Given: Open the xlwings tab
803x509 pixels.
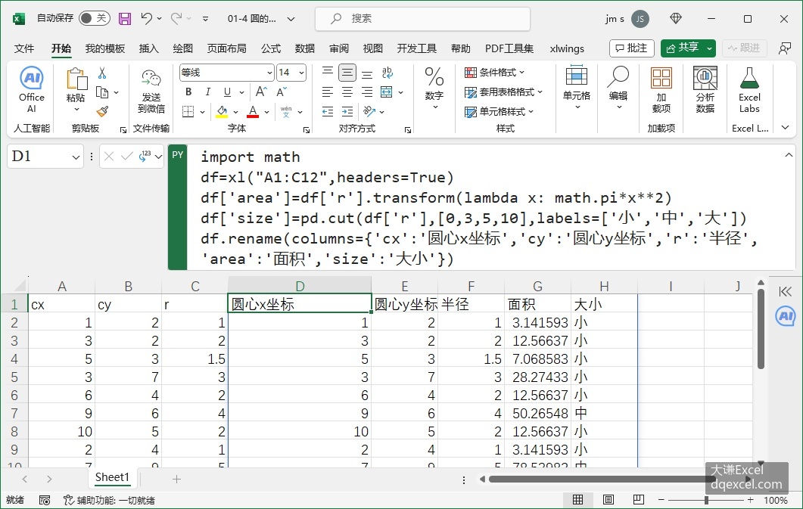Looking at the screenshot, I should (x=567, y=48).
